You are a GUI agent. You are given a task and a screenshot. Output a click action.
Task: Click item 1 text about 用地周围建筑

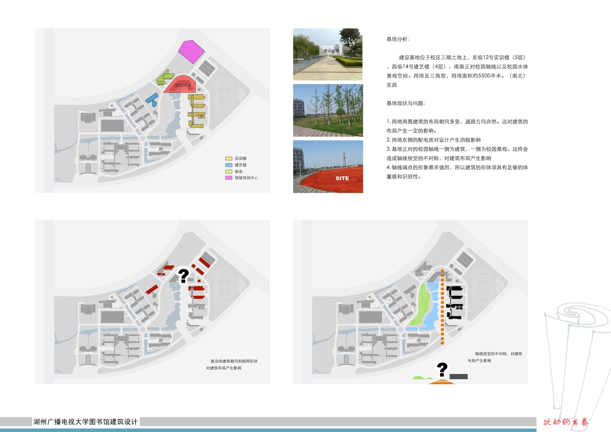tap(457, 126)
